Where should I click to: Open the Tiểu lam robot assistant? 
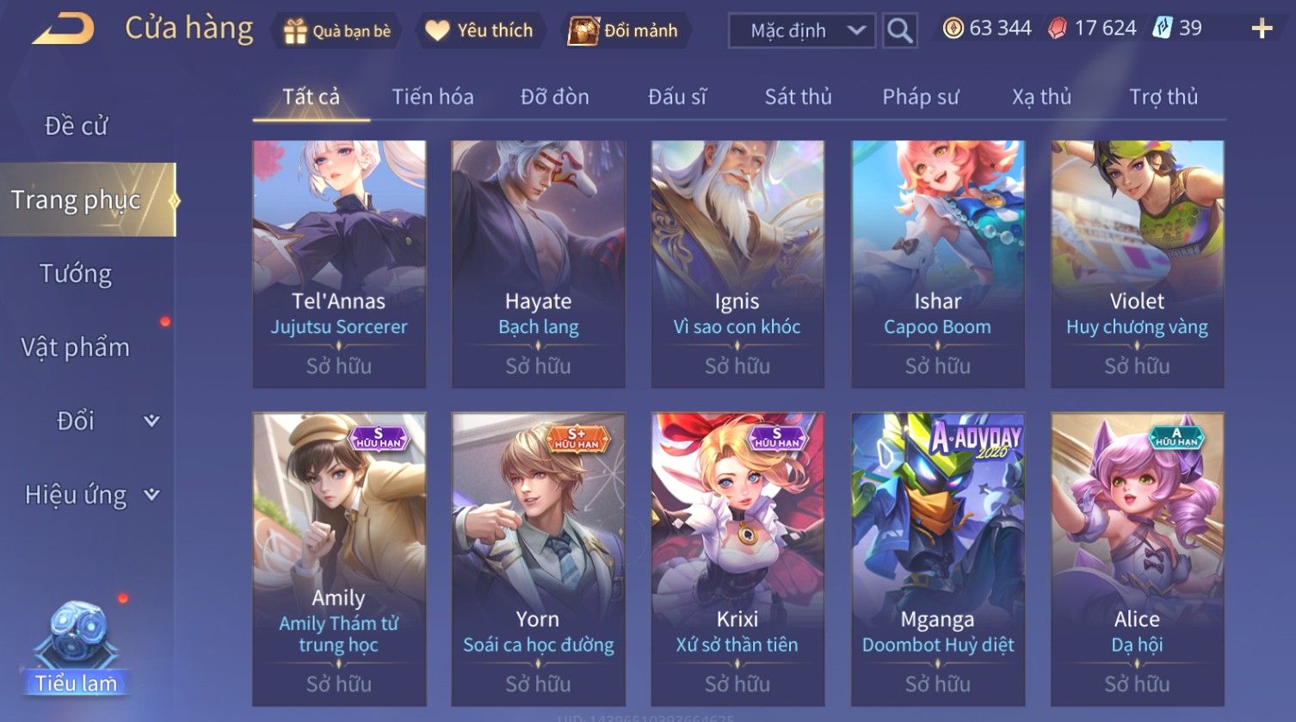pyautogui.click(x=77, y=648)
